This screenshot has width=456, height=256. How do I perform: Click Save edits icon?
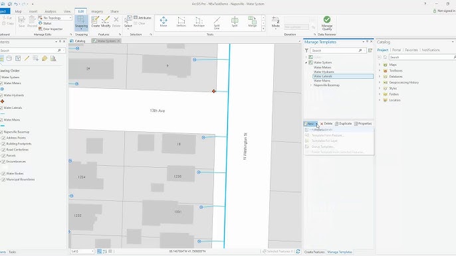[21, 22]
